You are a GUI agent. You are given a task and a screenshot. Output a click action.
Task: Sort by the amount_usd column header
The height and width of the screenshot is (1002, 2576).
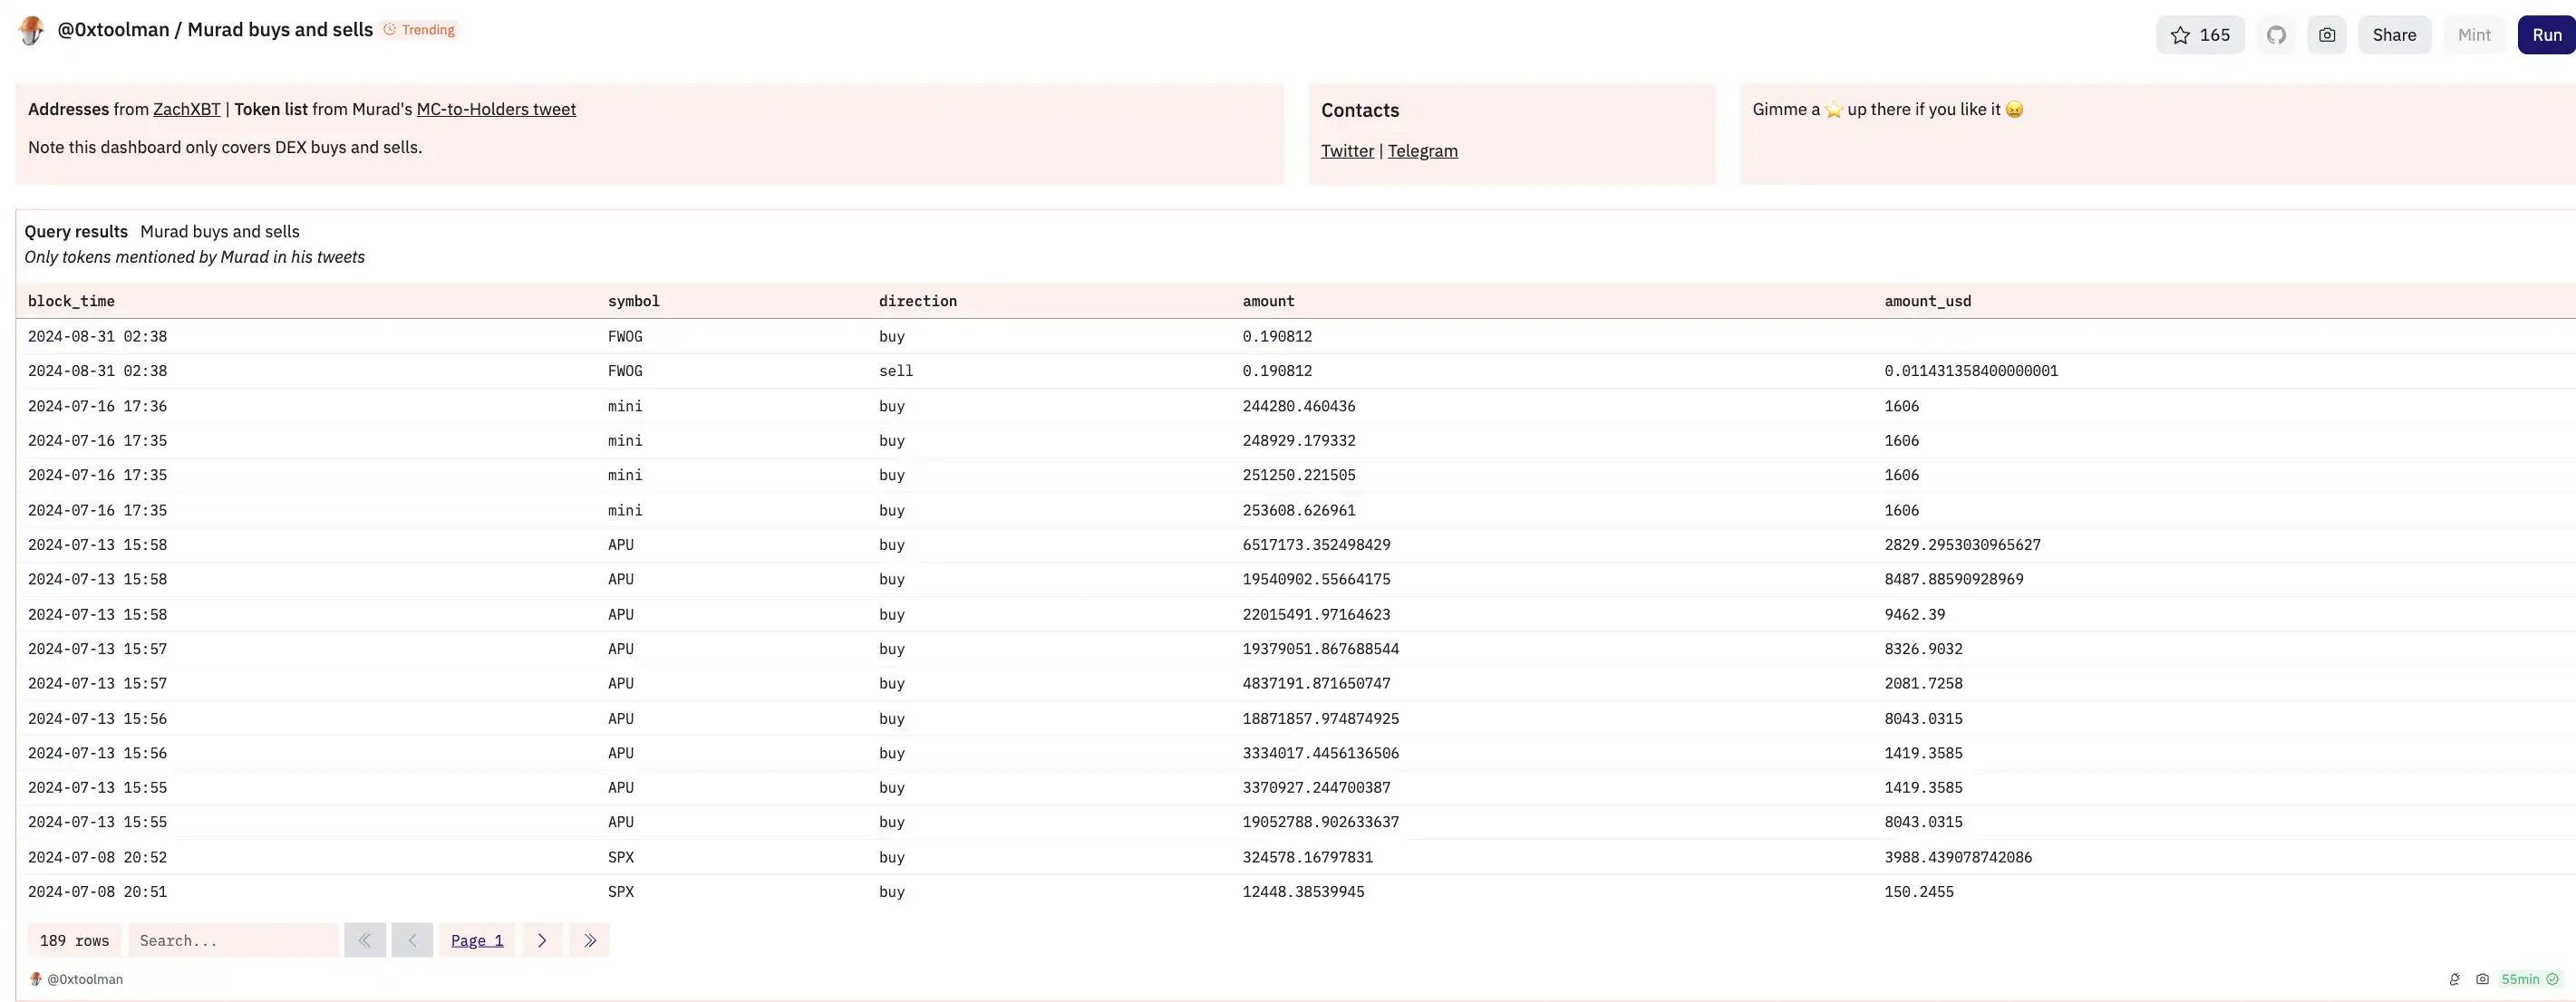[1927, 301]
